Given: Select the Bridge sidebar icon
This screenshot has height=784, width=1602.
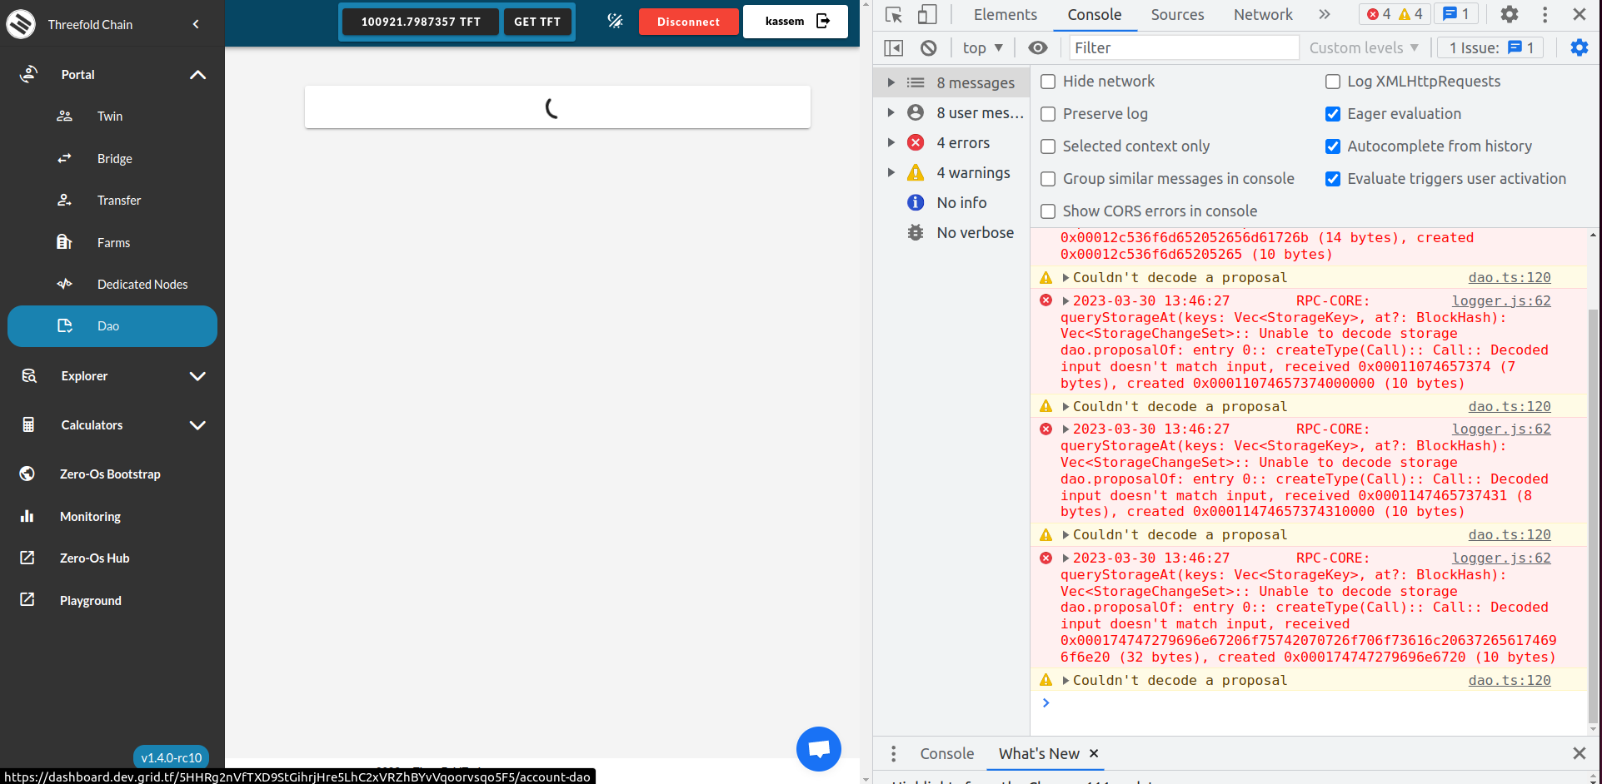Looking at the screenshot, I should pyautogui.click(x=64, y=158).
